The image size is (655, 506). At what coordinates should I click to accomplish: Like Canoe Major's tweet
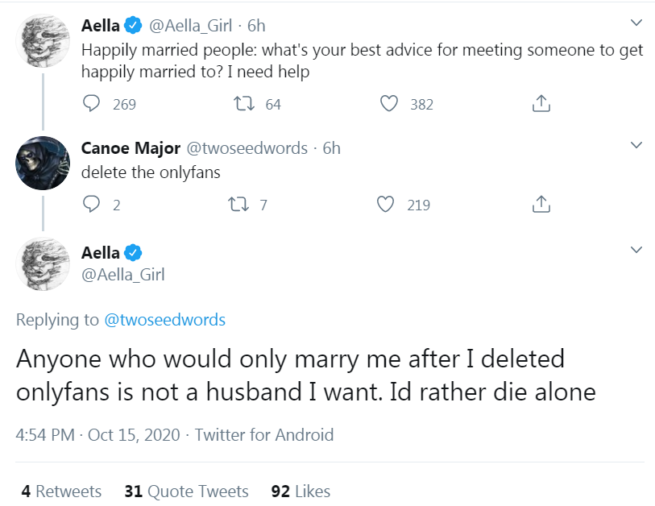[389, 205]
